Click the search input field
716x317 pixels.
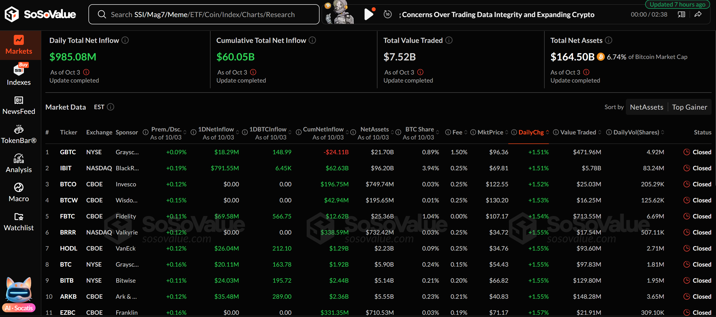point(203,15)
